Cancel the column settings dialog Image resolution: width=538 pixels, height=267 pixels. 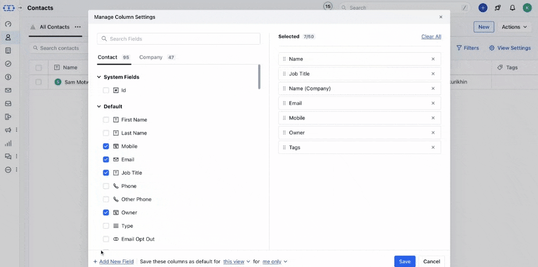coord(431,262)
